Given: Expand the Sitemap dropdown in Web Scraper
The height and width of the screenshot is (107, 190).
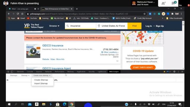Looking at the screenshot, I should [x=25, y=75].
